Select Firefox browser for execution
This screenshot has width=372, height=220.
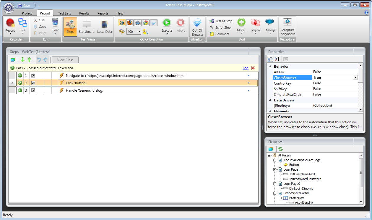pyautogui.click(x=130, y=23)
